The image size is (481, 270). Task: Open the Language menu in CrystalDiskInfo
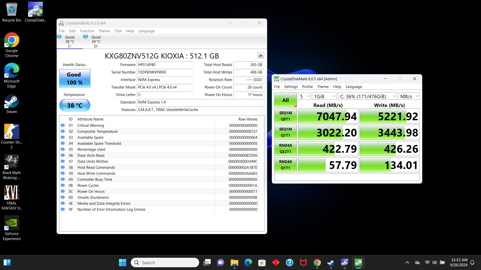point(147,31)
